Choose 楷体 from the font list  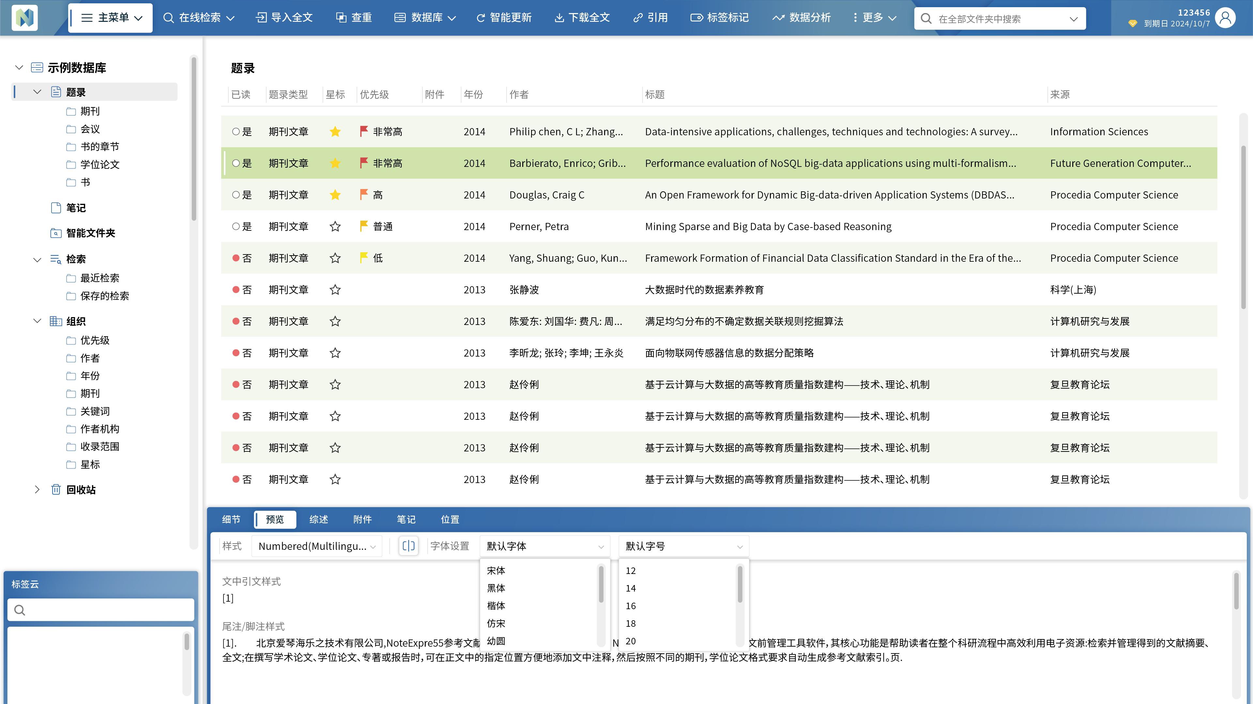pyautogui.click(x=496, y=605)
